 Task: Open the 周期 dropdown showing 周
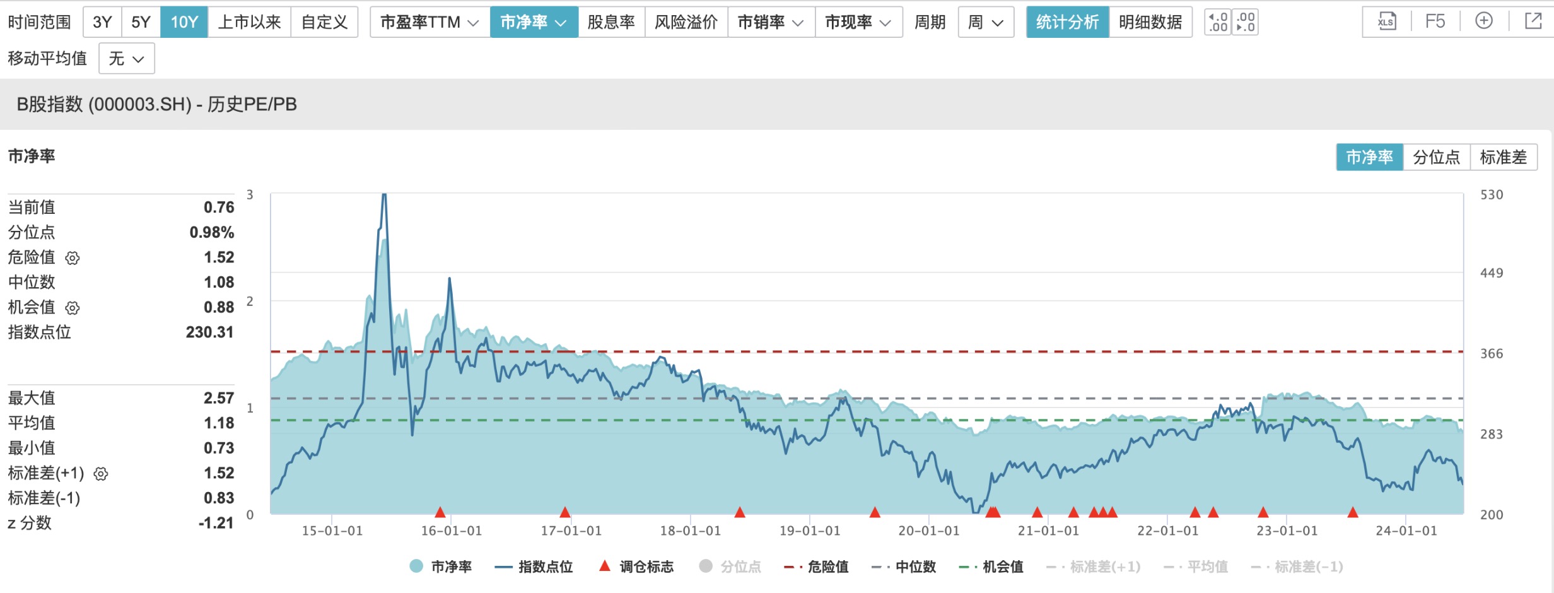pyautogui.click(x=985, y=23)
